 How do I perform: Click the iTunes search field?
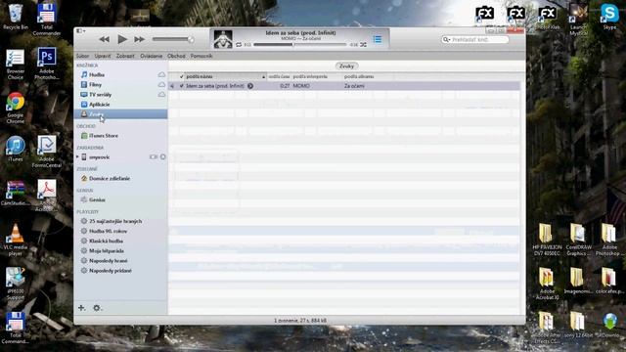474,39
